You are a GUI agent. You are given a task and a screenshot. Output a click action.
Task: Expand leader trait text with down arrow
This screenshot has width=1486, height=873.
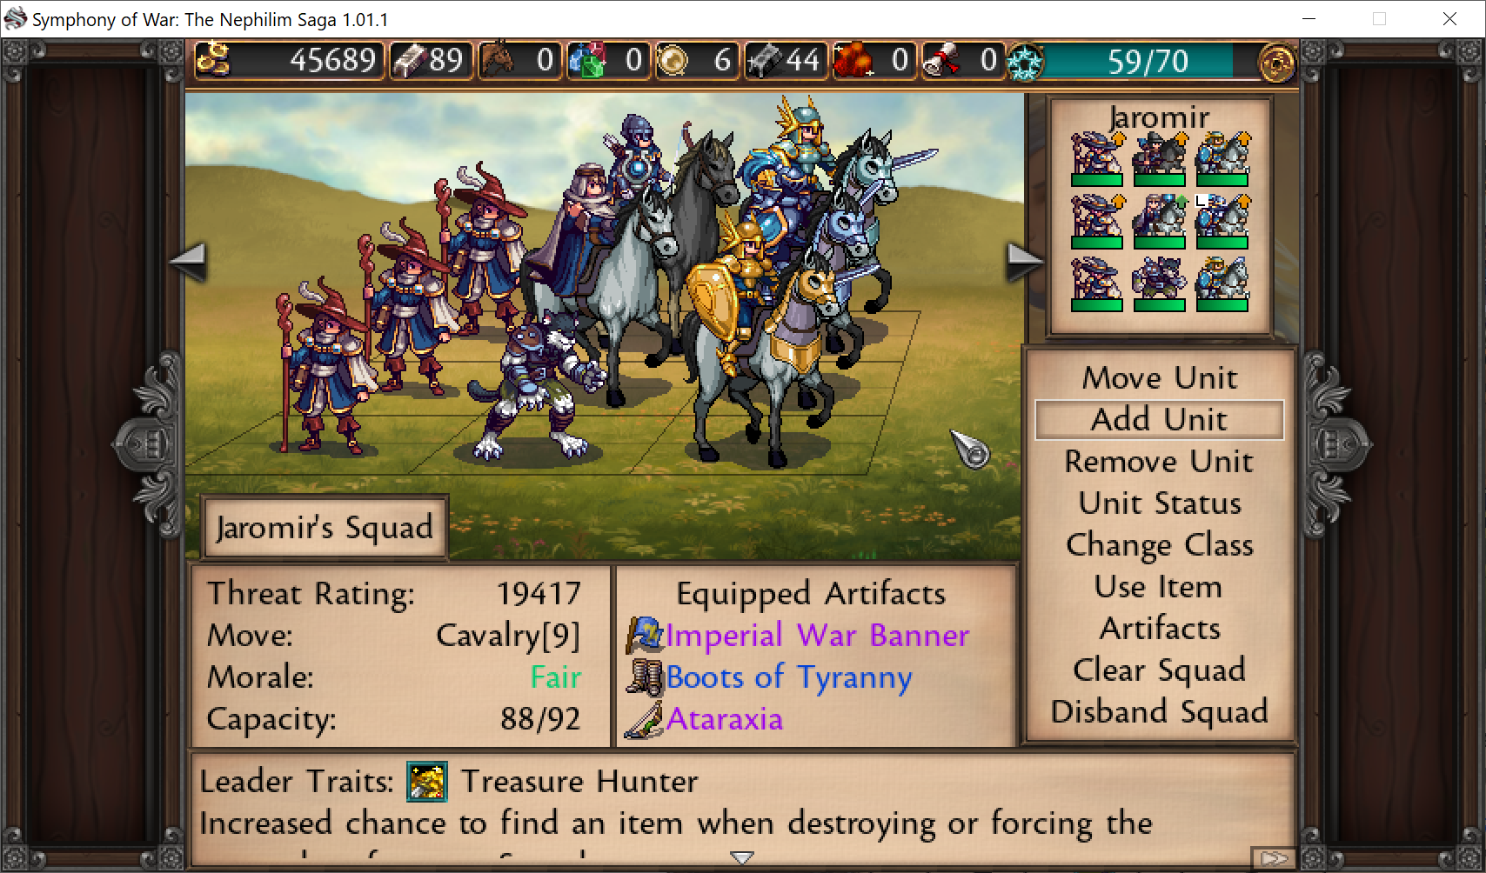pyautogui.click(x=742, y=857)
